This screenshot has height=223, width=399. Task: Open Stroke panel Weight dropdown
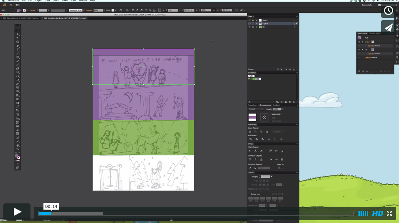272,177
